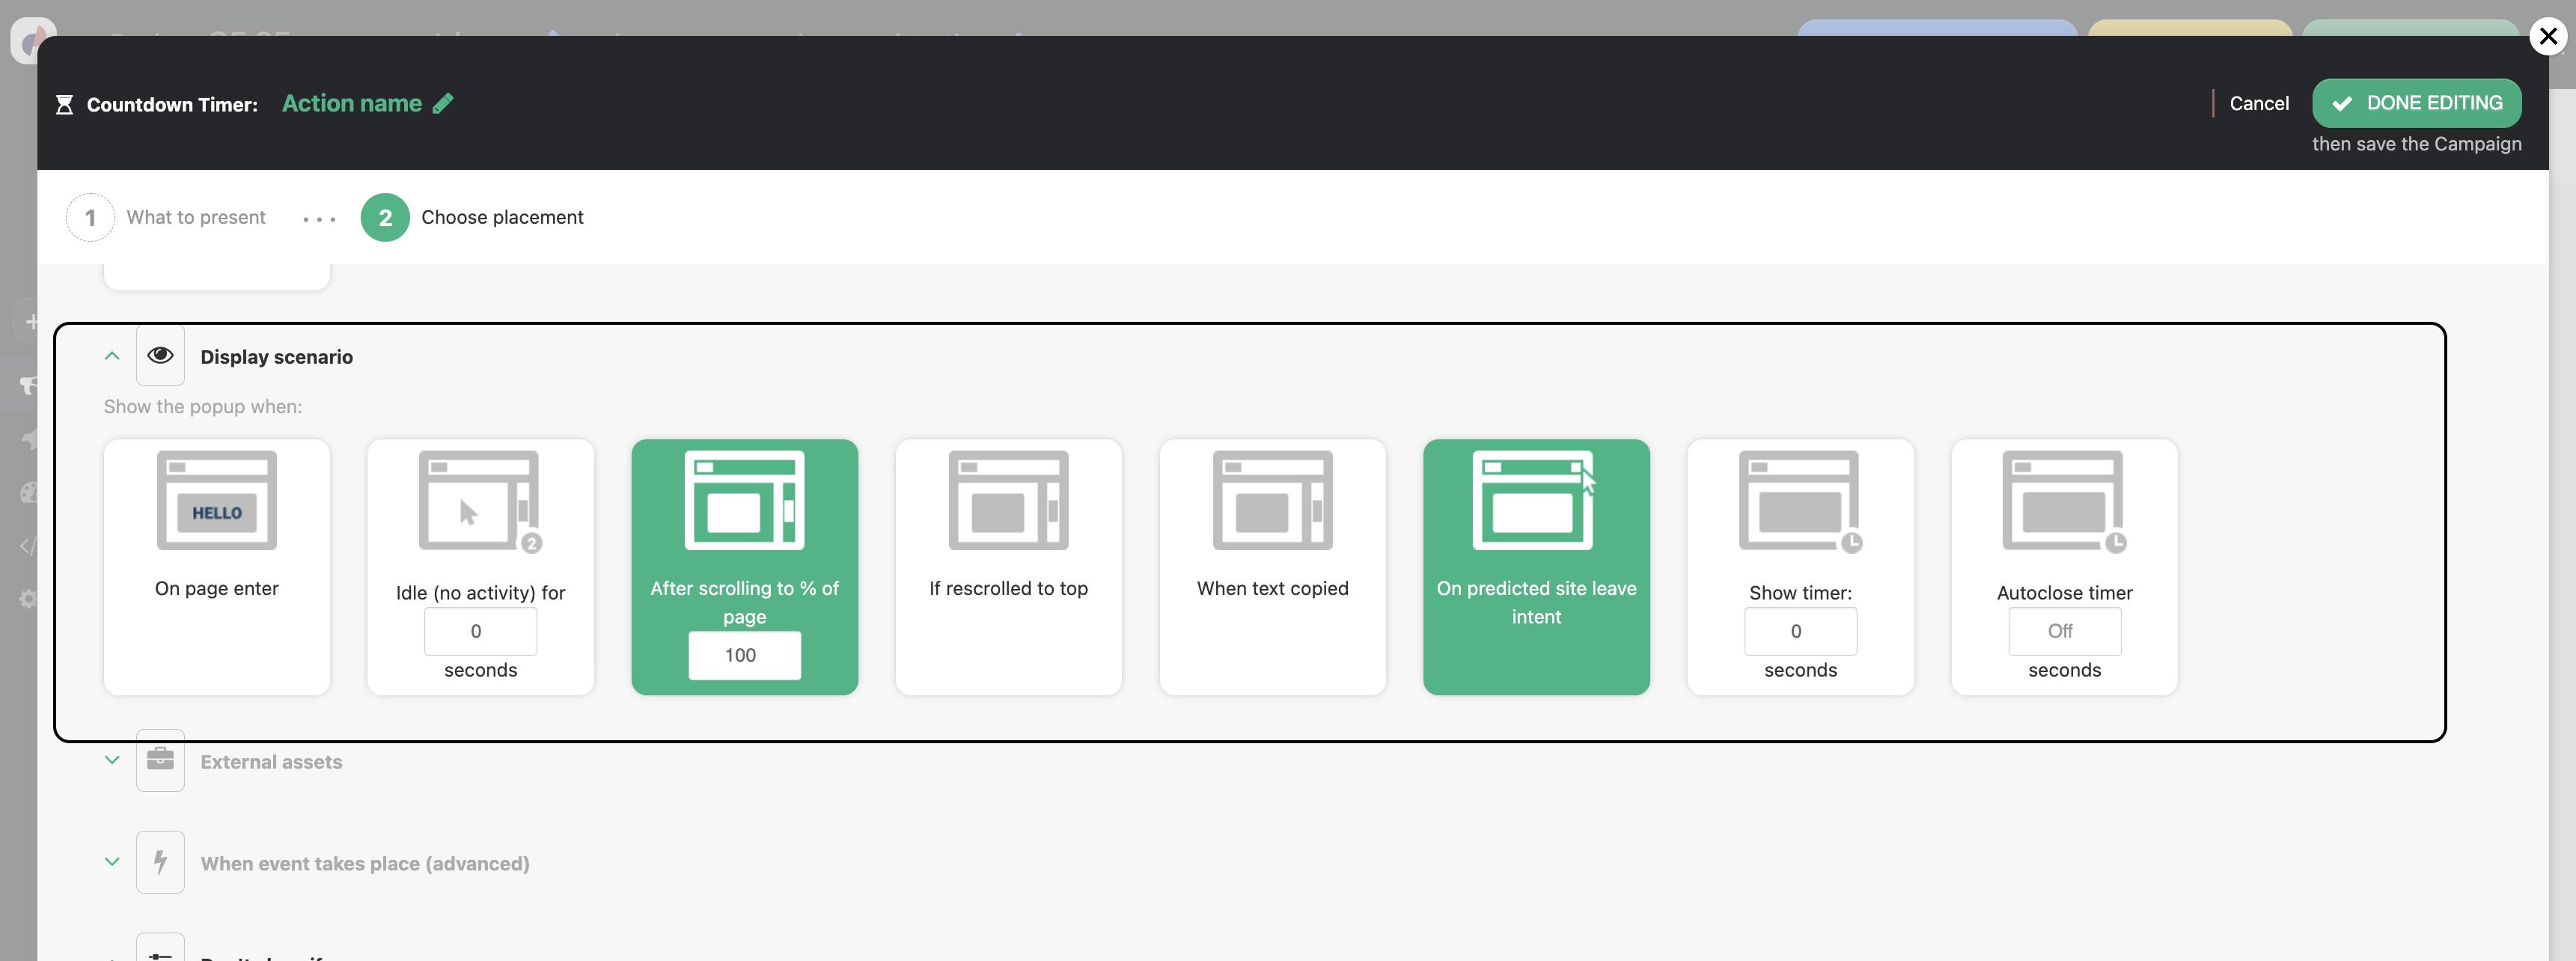Click the plus icon in left sidebar

(32, 322)
